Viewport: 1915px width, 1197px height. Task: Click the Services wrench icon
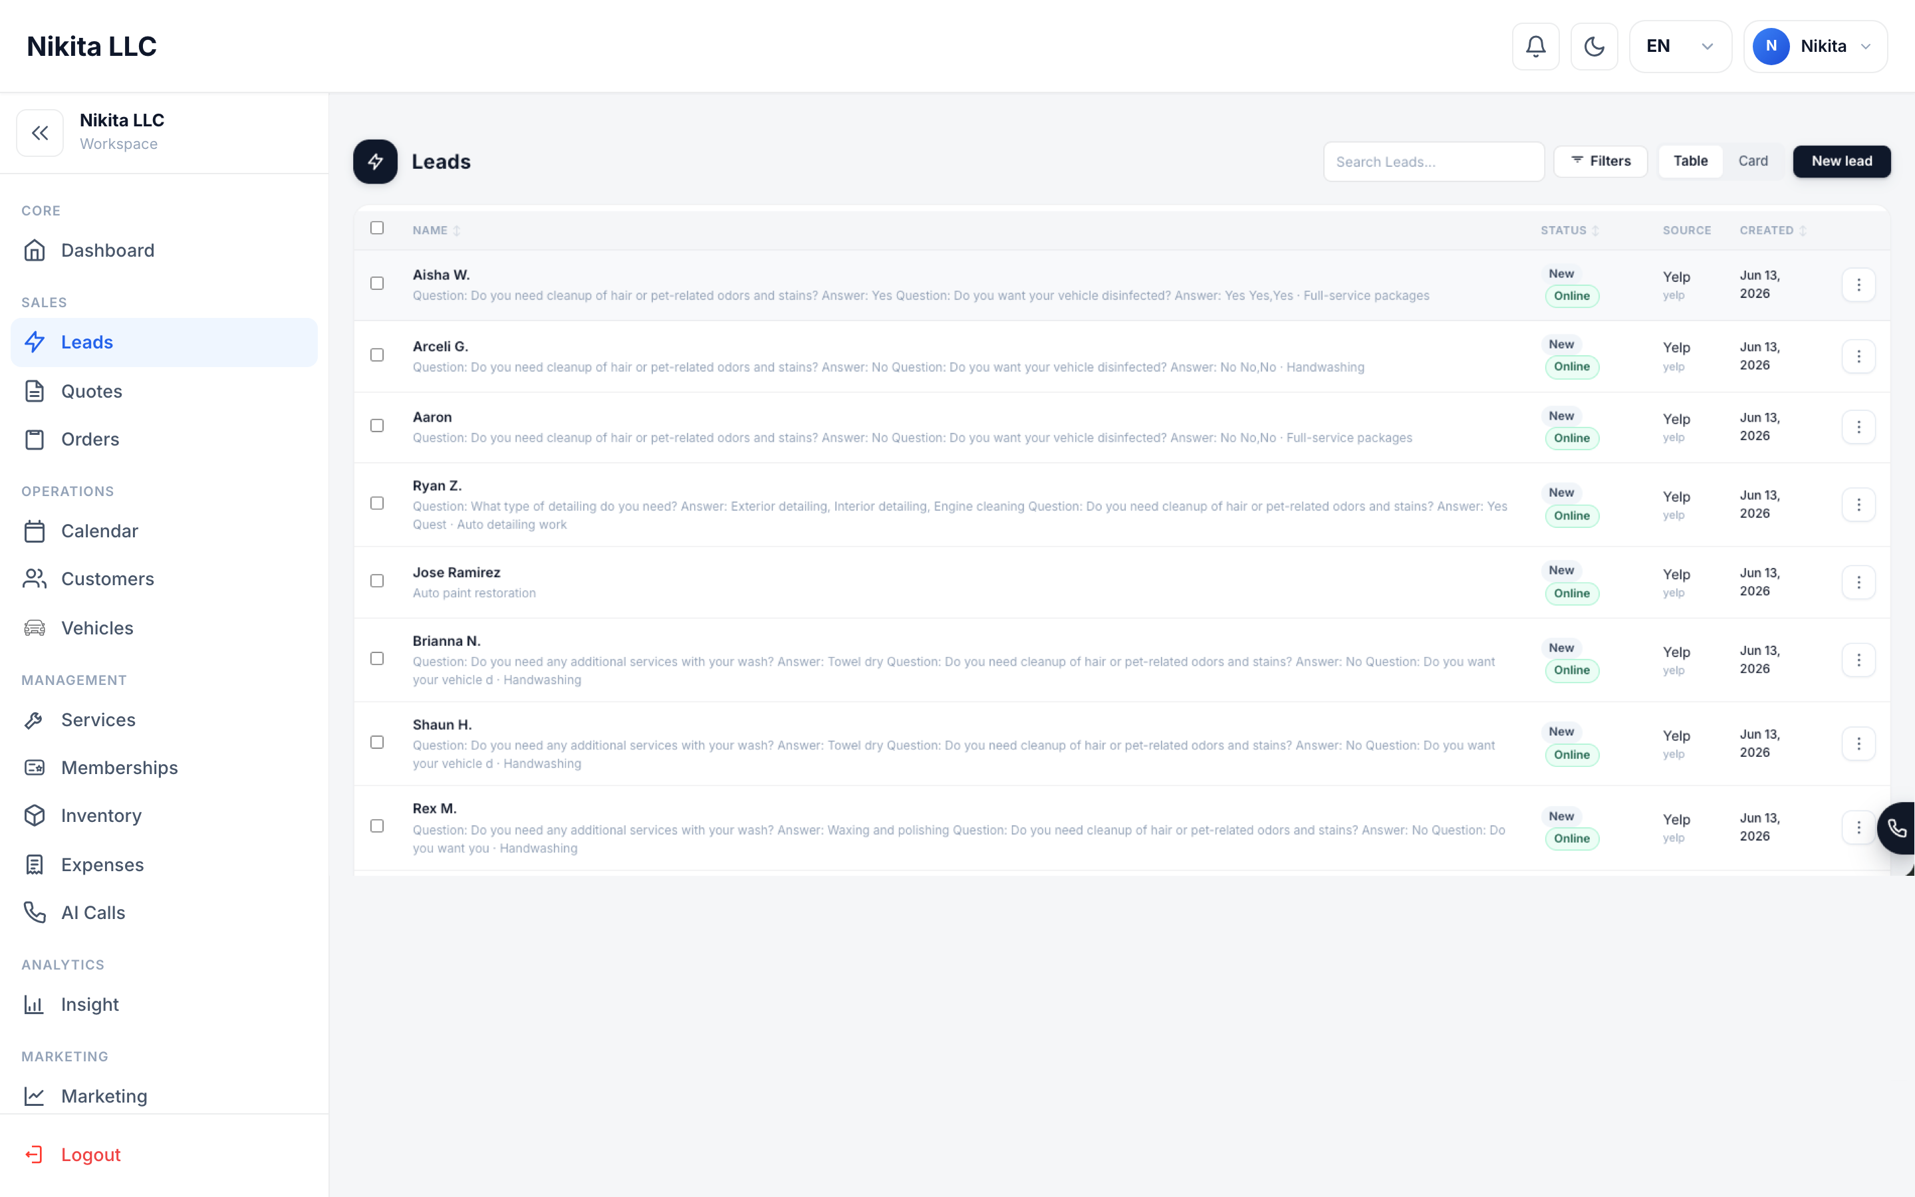pos(34,720)
